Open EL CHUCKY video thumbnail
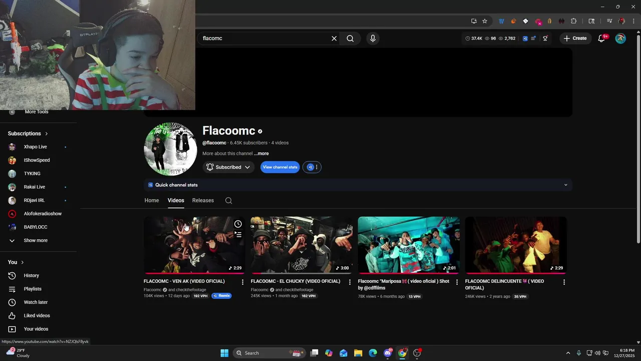 click(x=301, y=245)
